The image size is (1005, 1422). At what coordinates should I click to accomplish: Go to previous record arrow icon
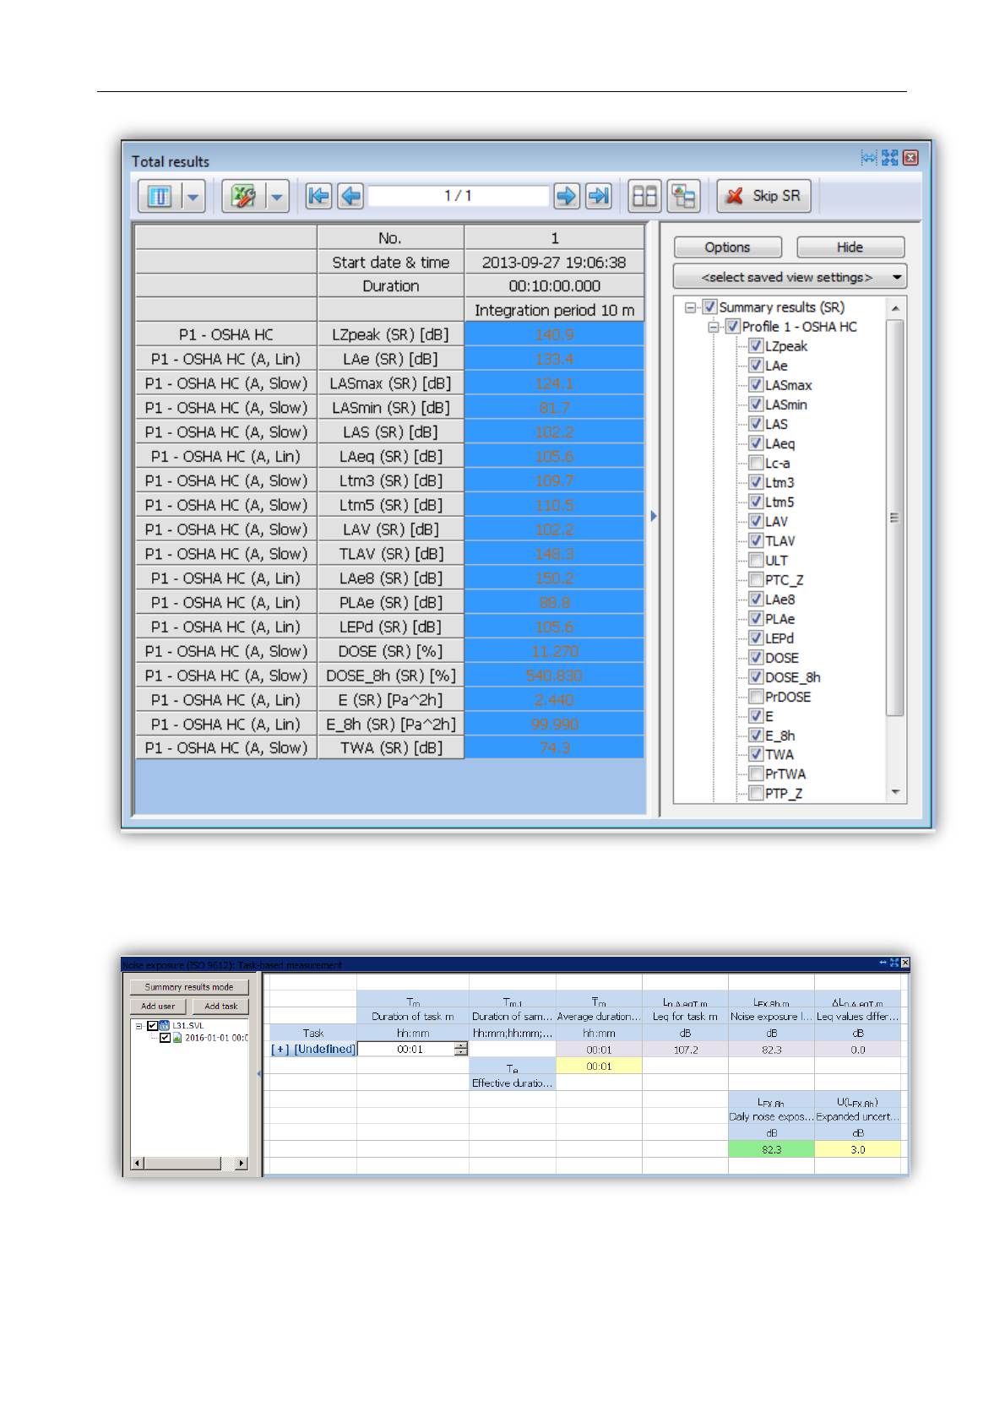(x=350, y=196)
